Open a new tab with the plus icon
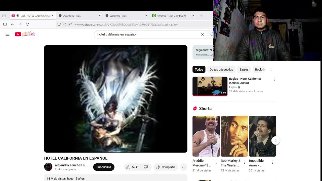322x181 pixels. tap(201, 16)
